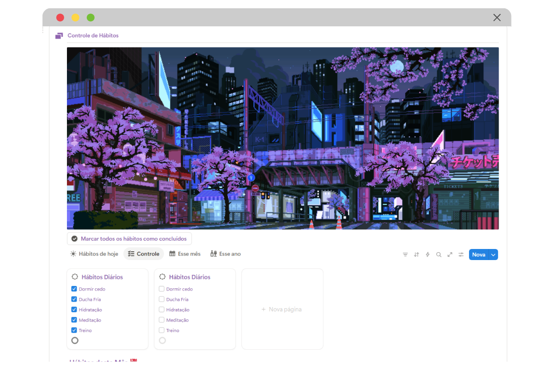The height and width of the screenshot is (370, 554).
Task: Open the automations lightning bolt icon
Action: [428, 255]
